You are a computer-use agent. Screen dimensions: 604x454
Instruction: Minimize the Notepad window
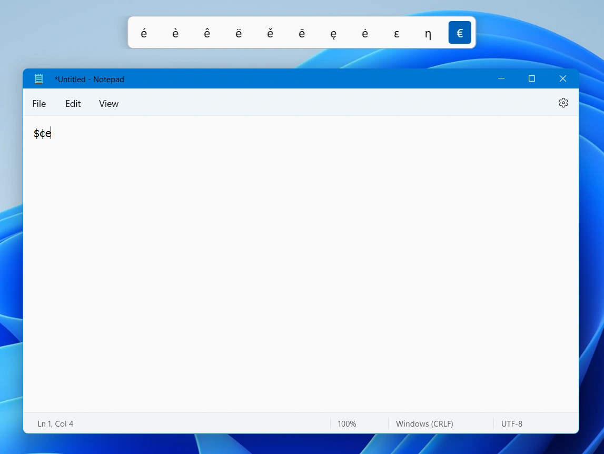501,78
